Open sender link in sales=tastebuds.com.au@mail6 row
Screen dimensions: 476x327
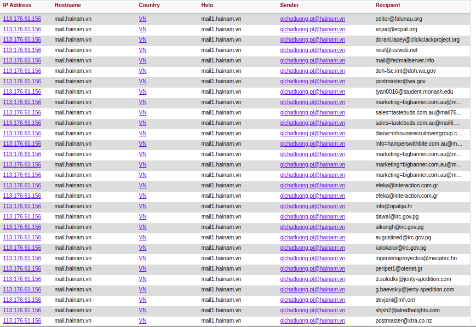[312, 123]
